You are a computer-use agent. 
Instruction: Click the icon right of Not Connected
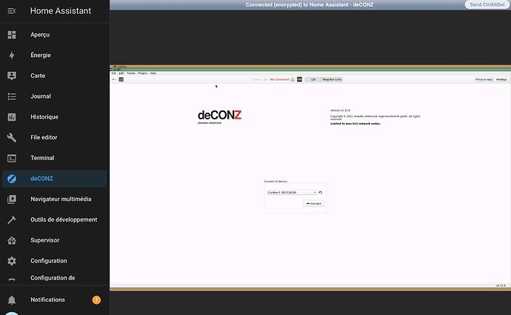pos(293,79)
